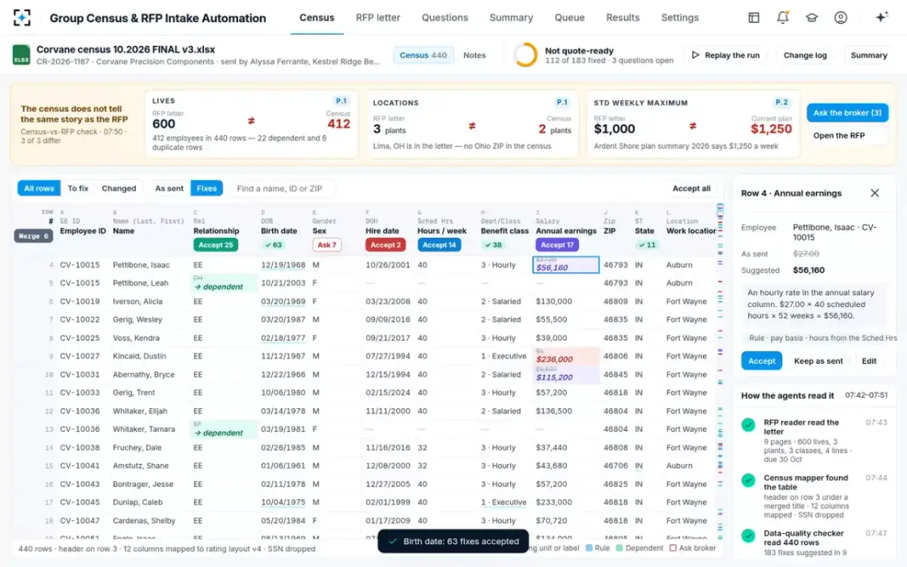This screenshot has width=907, height=567.
Task: Click the not-equal sign in Lives card
Action: (x=251, y=121)
